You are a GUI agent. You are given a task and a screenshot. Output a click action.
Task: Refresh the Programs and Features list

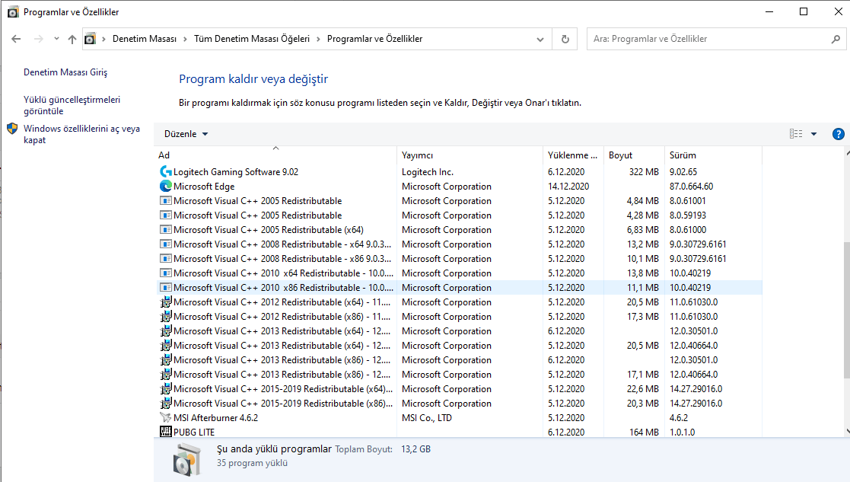[x=565, y=39]
